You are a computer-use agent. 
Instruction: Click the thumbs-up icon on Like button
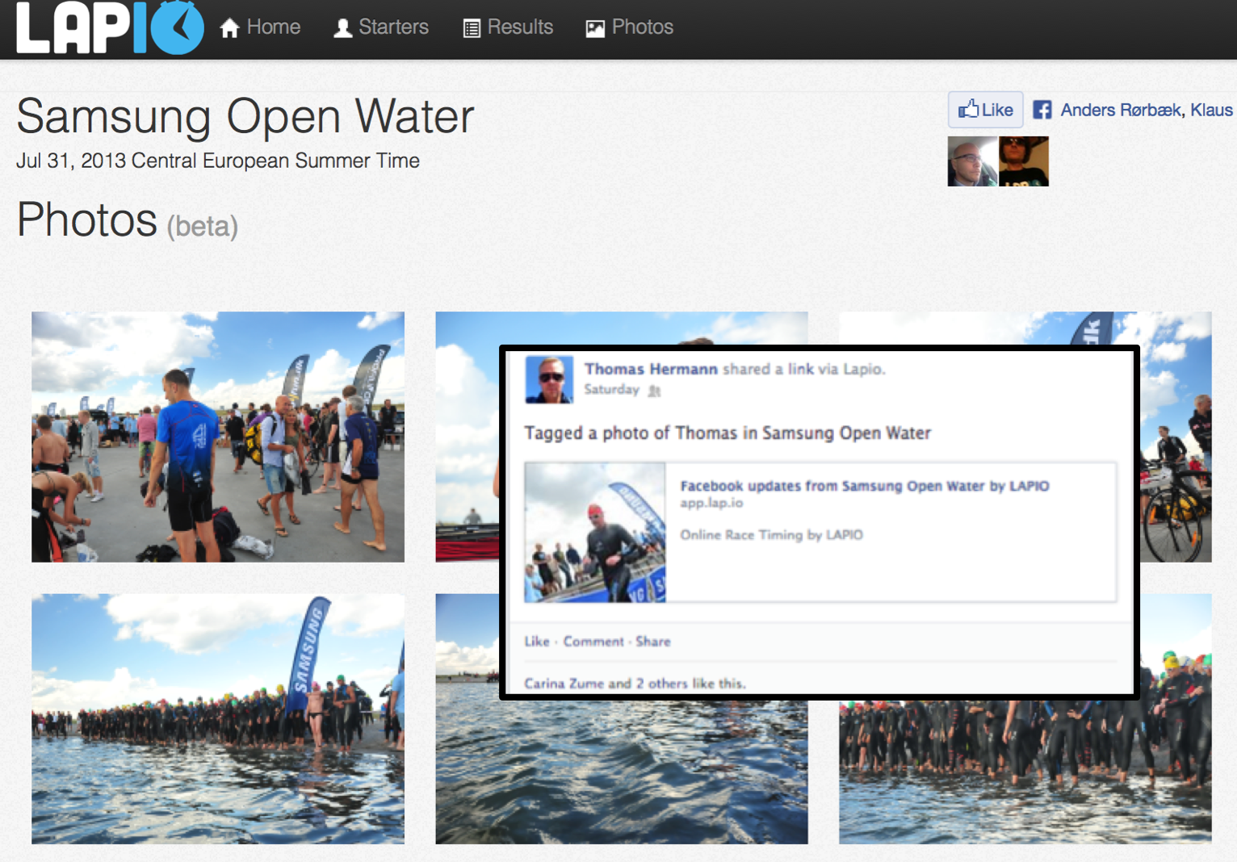(968, 109)
